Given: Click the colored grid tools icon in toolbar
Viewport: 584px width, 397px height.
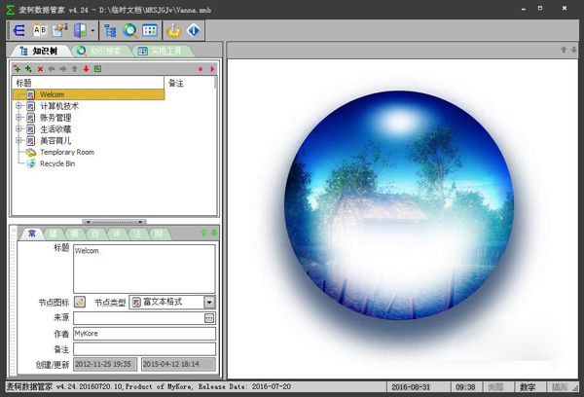Looking at the screenshot, I should tap(150, 30).
